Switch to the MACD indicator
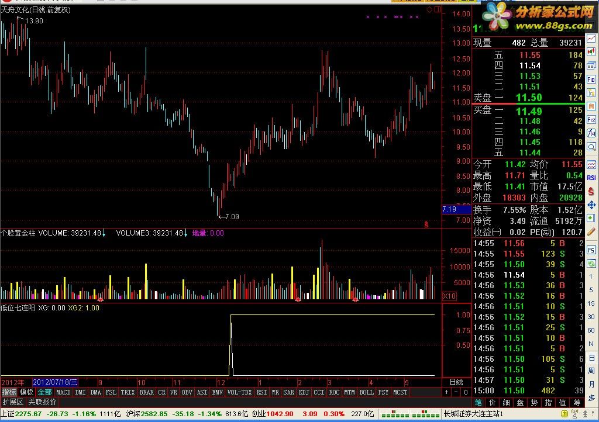 pyautogui.click(x=63, y=392)
